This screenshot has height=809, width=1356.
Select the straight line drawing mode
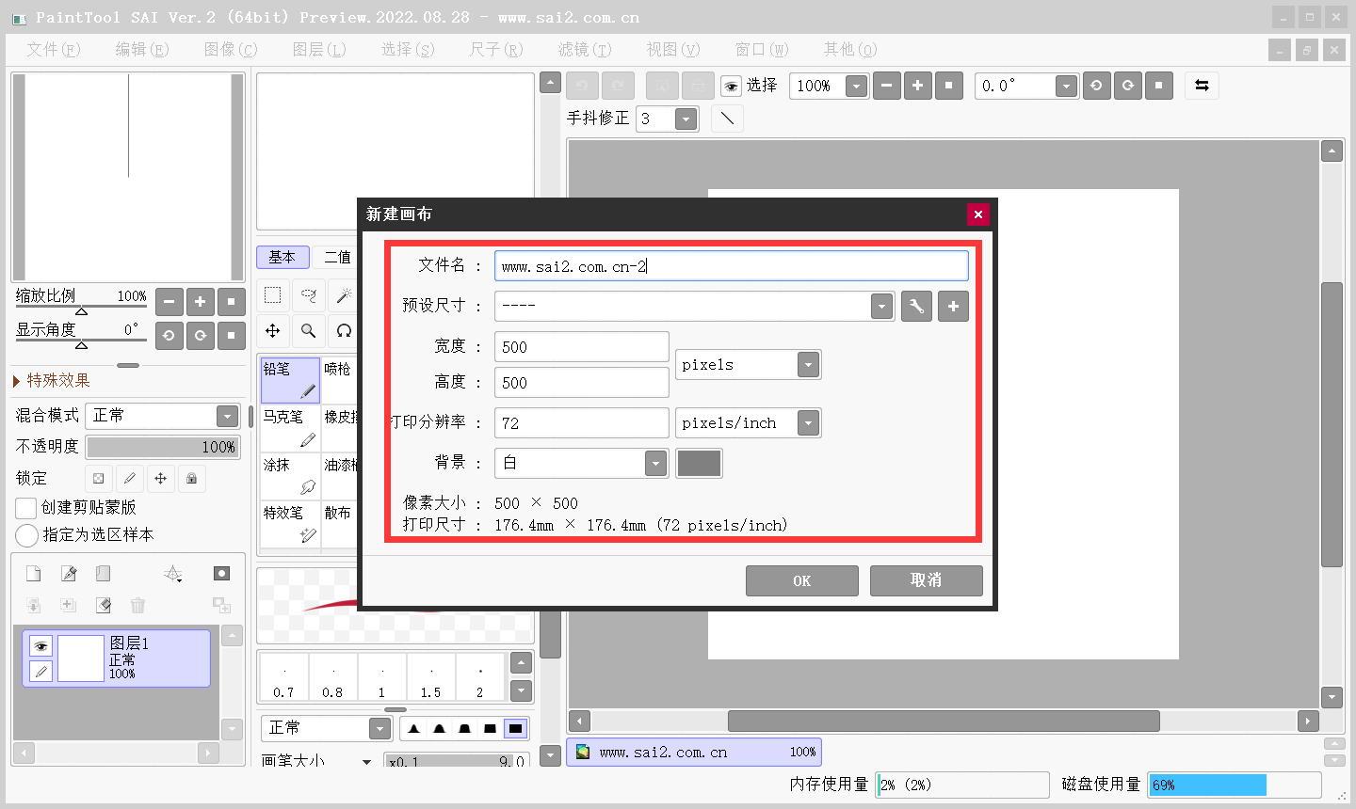coord(727,119)
